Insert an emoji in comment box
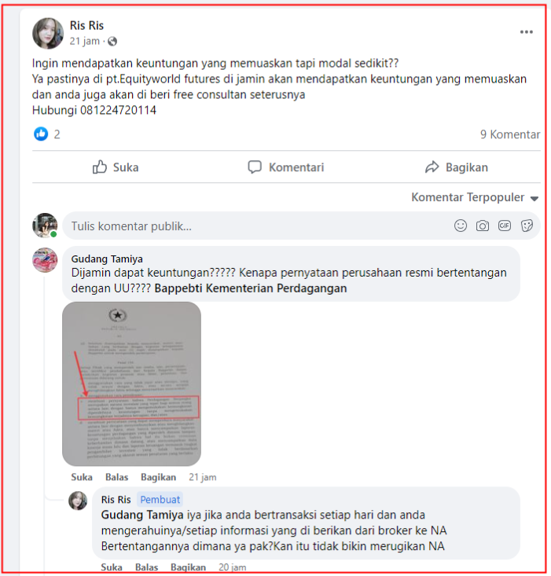 [x=461, y=226]
